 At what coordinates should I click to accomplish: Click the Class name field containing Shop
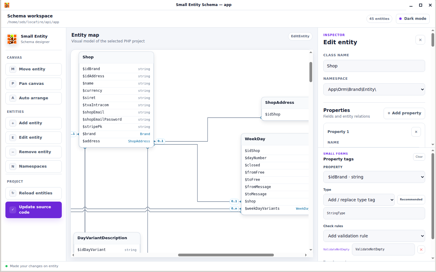coord(374,66)
